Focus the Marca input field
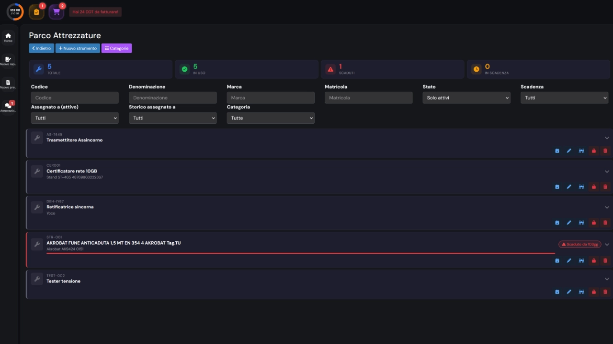The height and width of the screenshot is (344, 613). [x=271, y=97]
